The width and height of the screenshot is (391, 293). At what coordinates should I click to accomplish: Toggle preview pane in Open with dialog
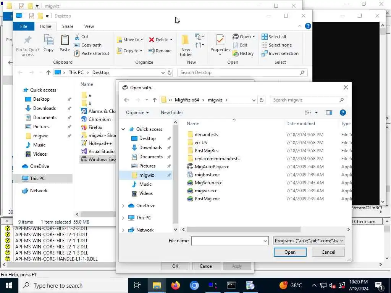[x=329, y=113]
